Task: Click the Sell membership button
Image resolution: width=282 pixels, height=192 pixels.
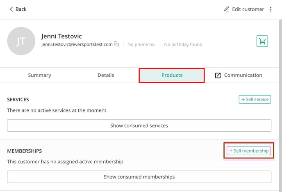Action: click(249, 151)
